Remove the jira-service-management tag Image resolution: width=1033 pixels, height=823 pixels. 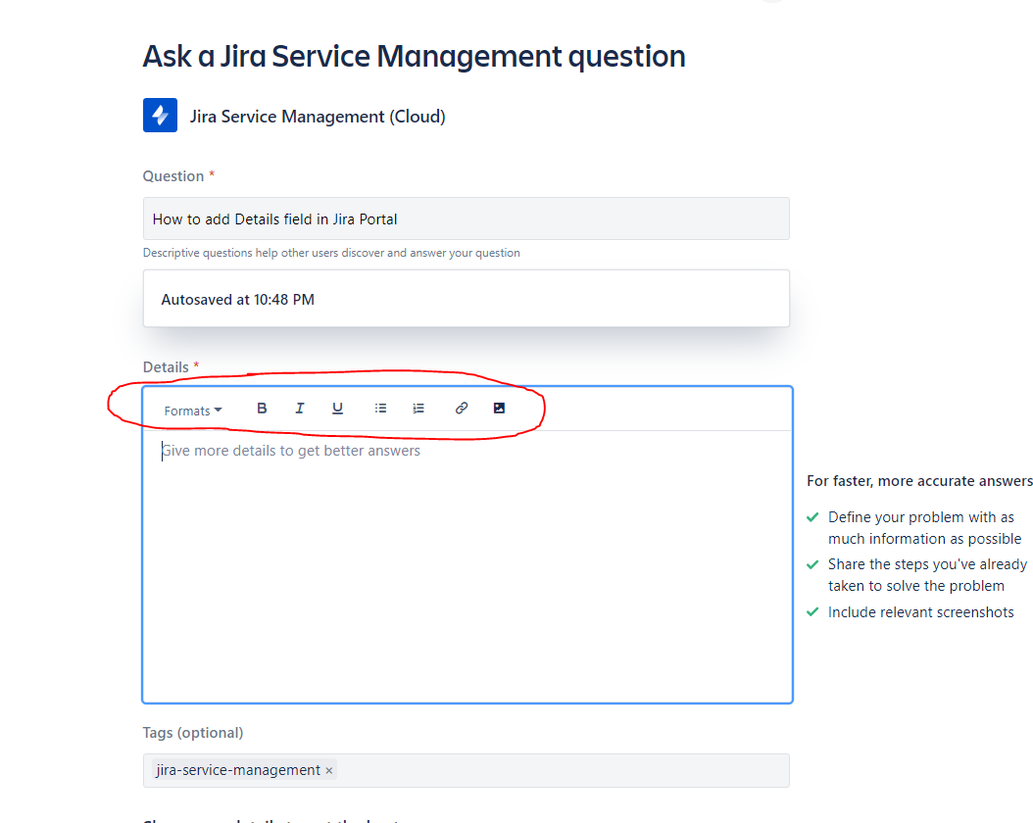[x=328, y=770]
